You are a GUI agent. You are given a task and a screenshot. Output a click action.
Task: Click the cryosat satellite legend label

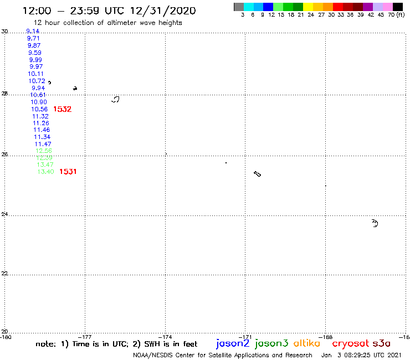click(350, 343)
